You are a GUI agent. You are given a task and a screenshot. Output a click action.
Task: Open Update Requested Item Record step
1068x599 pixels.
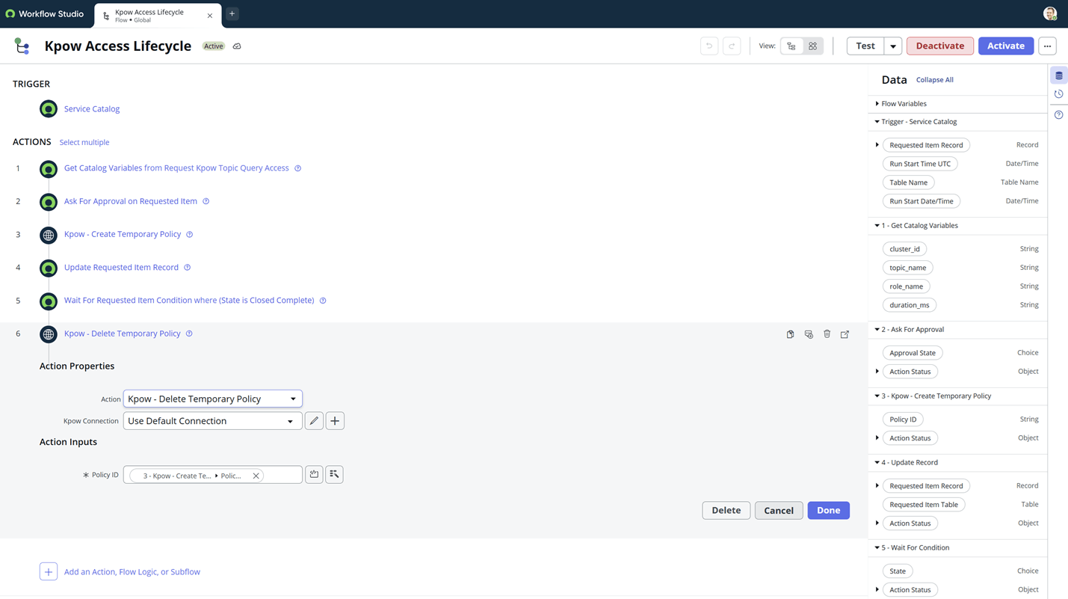(x=121, y=267)
